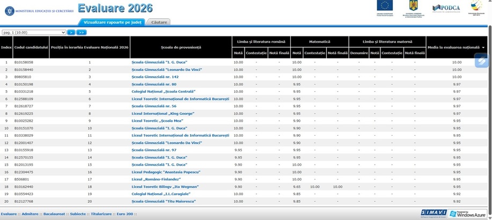Open Colegiul Național „I.L.Caragiale” link
Screen dimensions: 492x220
coord(161,194)
